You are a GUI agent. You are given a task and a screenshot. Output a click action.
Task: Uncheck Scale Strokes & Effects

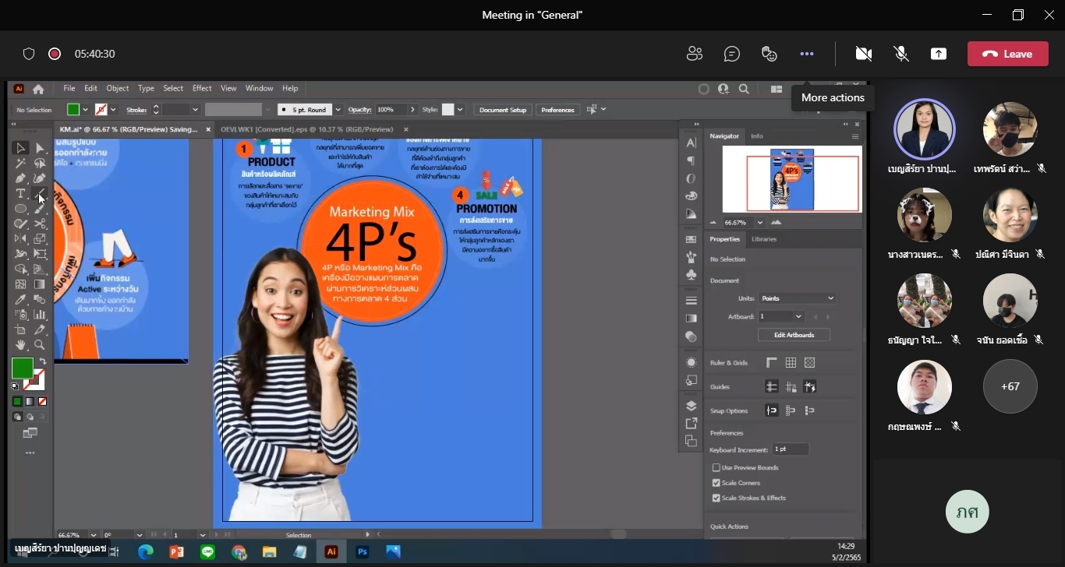coord(716,498)
